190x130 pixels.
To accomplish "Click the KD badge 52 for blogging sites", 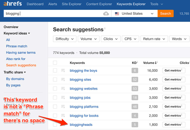I will point(135,80).
